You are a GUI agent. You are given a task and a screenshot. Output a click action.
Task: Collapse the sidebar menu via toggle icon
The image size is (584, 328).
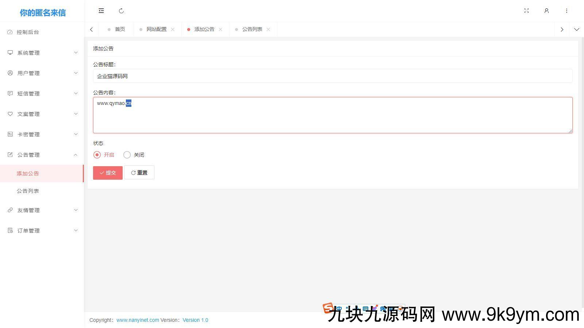(x=101, y=11)
